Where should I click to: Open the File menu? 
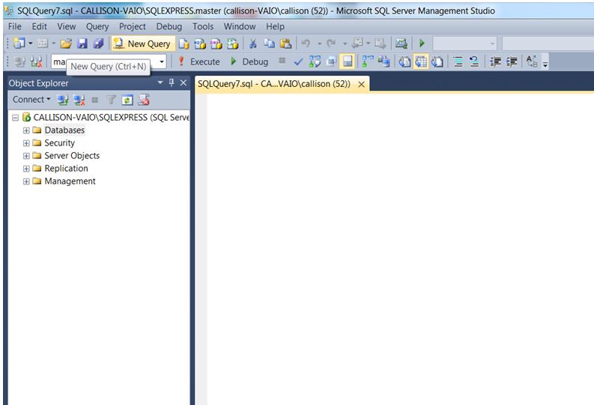pos(15,26)
